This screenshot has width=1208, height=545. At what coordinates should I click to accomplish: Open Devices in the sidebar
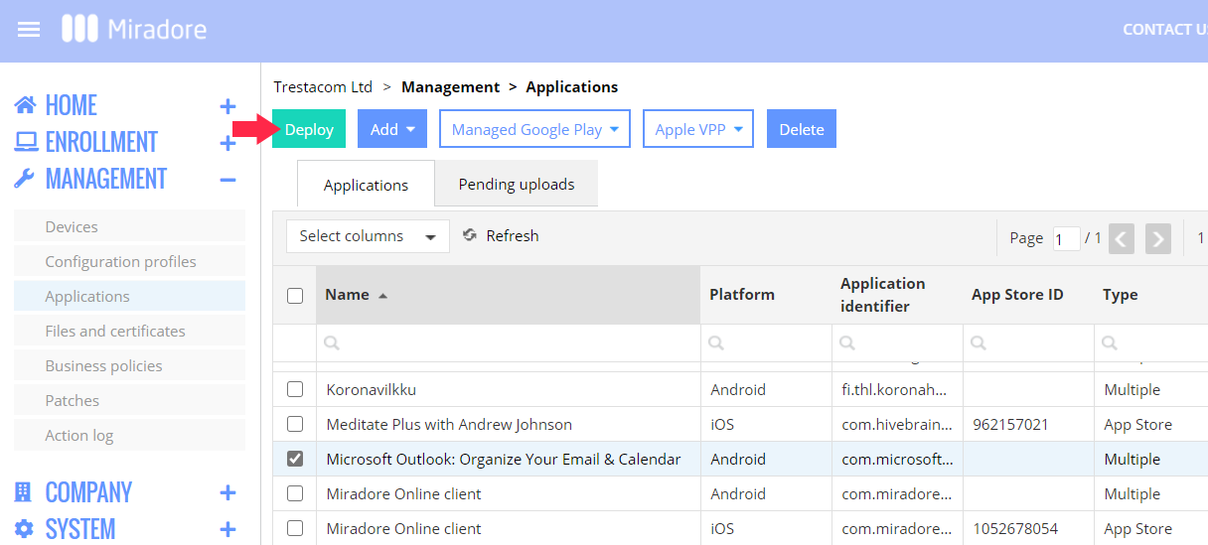pyautogui.click(x=129, y=226)
